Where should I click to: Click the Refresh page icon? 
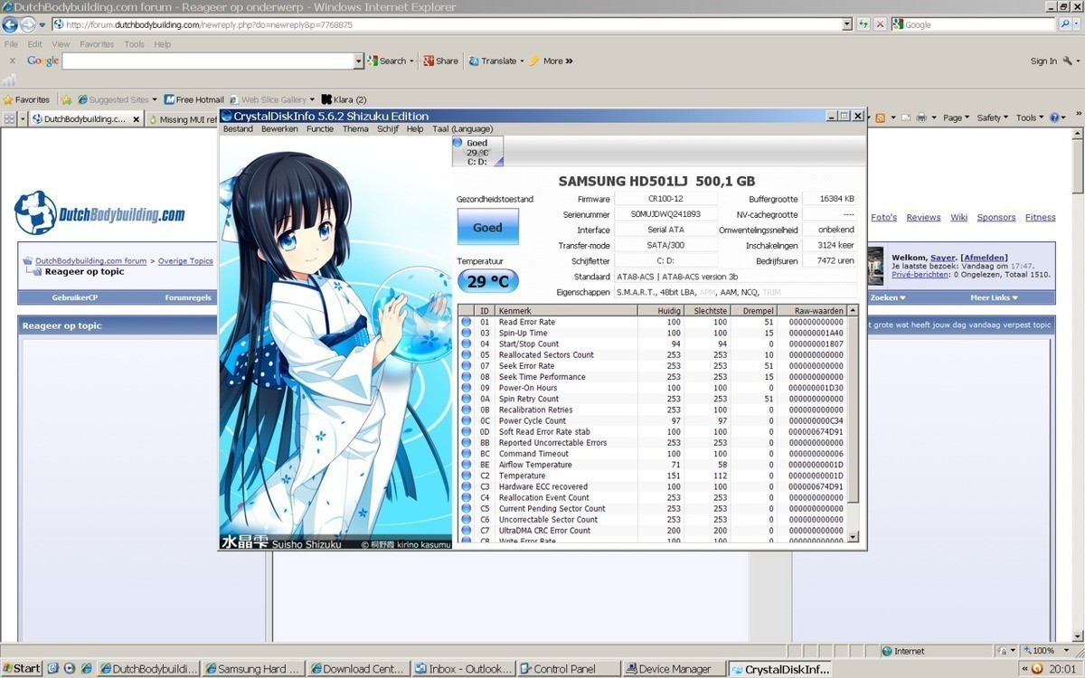click(x=863, y=24)
